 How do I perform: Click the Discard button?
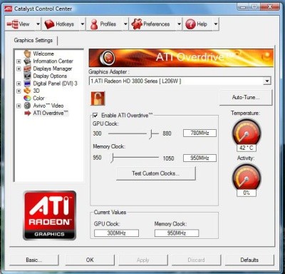click(x=196, y=260)
